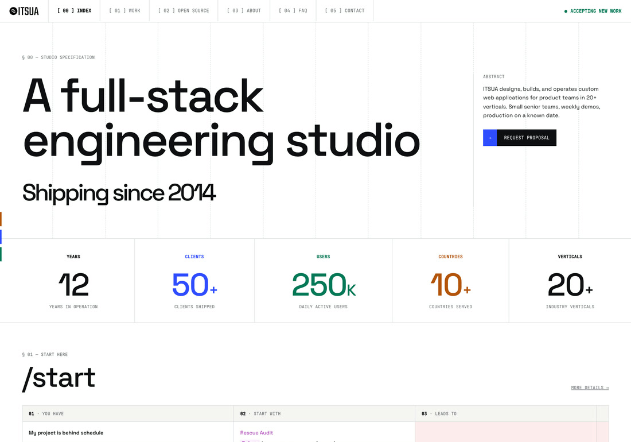Click the green '250K' users figure
The image size is (631, 442).
coord(324,285)
